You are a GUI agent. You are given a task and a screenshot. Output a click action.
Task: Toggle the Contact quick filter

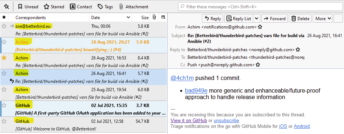click(x=81, y=7)
